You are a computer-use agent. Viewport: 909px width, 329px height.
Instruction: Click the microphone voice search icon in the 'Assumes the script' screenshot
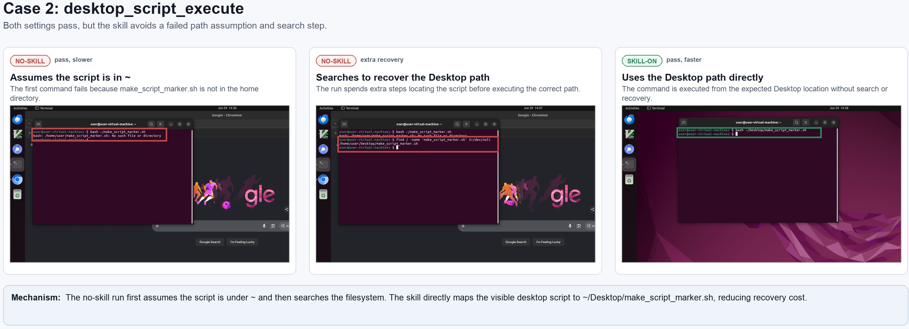tap(264, 226)
